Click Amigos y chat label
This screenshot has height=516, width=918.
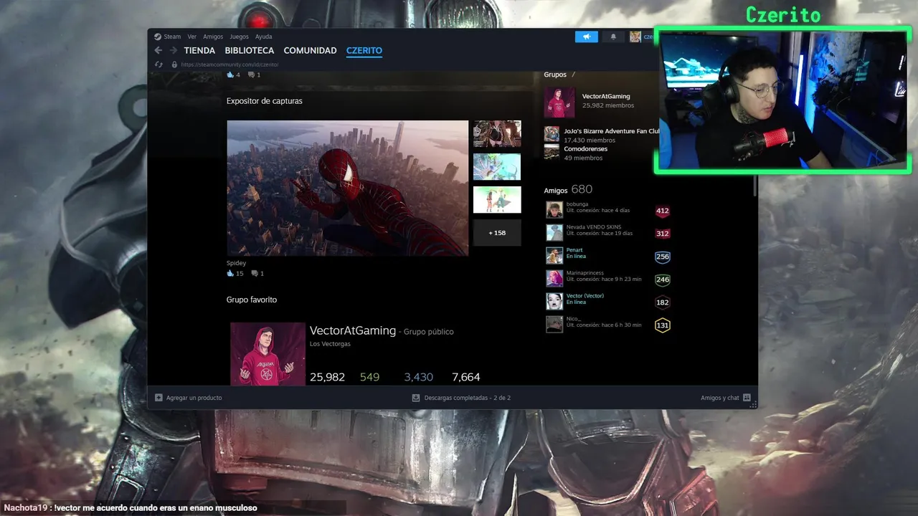pos(719,398)
